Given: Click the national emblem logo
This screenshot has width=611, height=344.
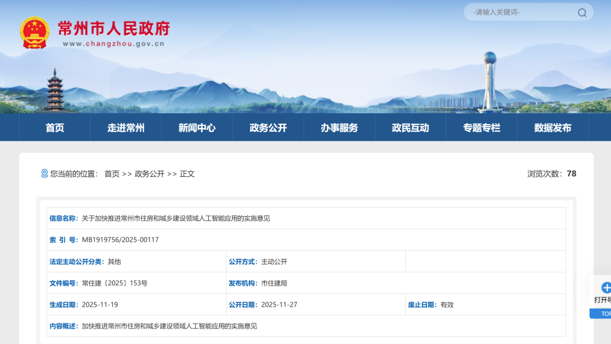Looking at the screenshot, I should pyautogui.click(x=34, y=32).
